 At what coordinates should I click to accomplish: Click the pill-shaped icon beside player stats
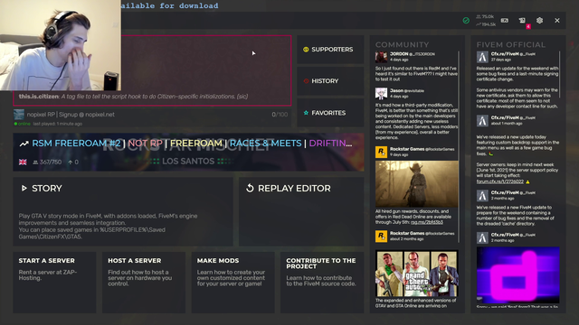(x=505, y=21)
